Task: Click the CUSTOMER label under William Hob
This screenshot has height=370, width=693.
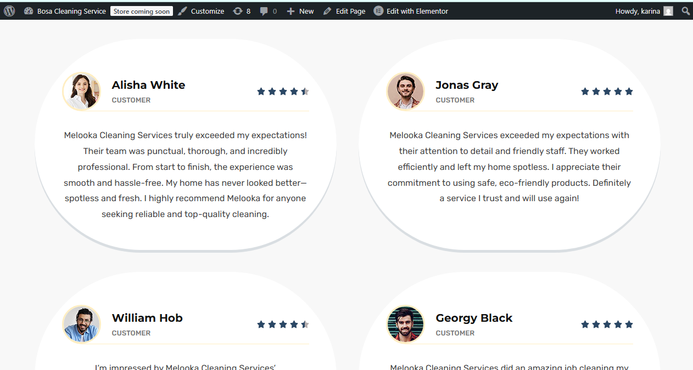Action: [131, 333]
